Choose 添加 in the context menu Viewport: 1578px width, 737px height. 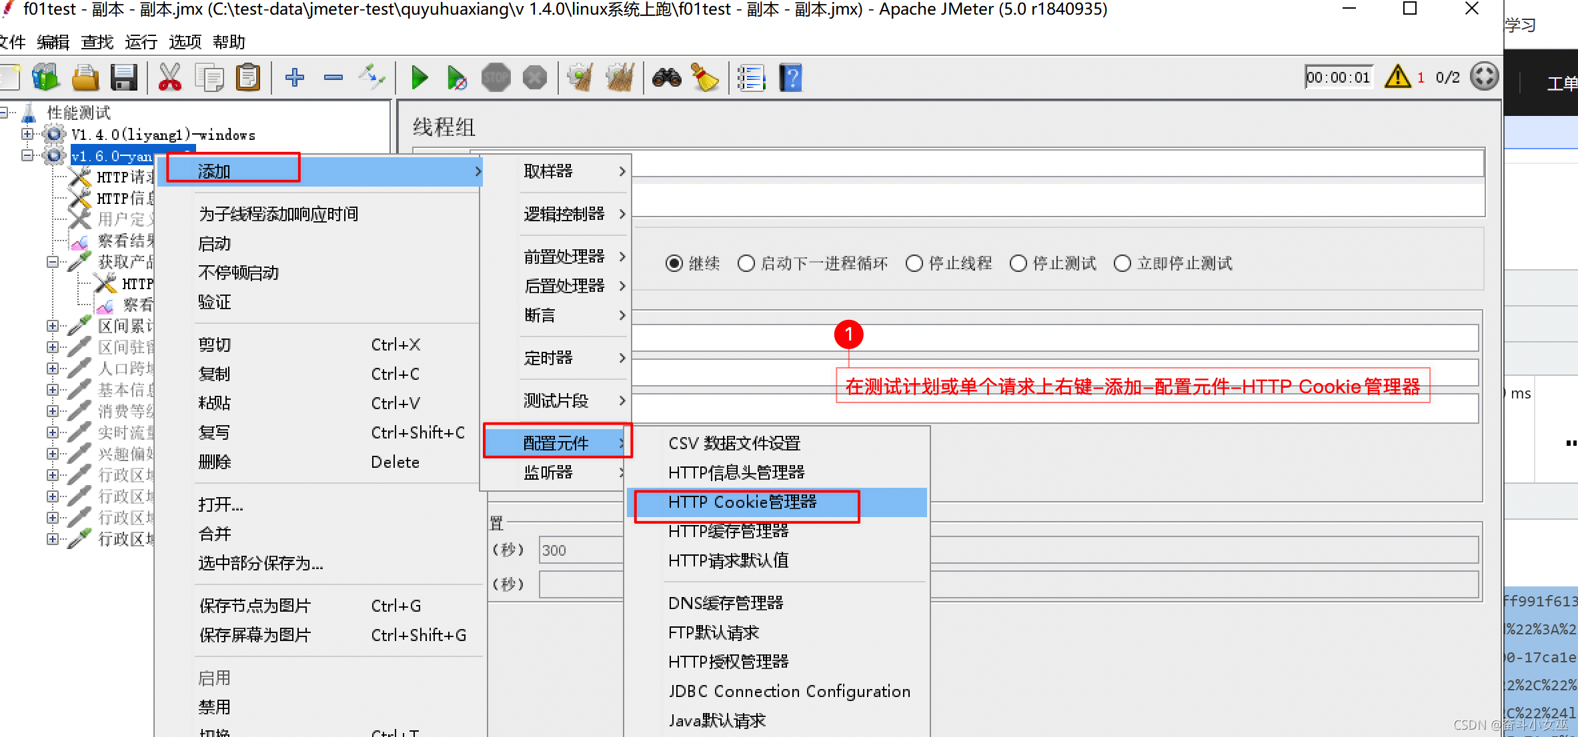click(x=319, y=171)
